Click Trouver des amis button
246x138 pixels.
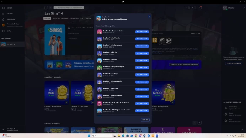click(x=234, y=63)
